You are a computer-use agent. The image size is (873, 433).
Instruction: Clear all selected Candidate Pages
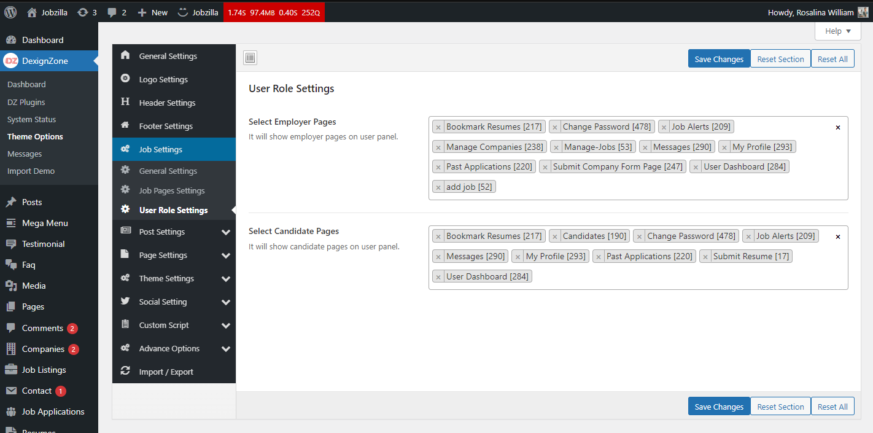(838, 236)
